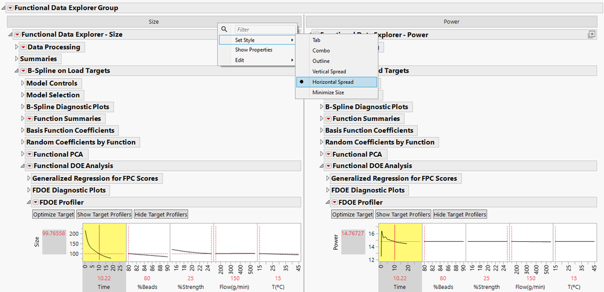Expand the Summaries outline in Size panel

click(x=16, y=59)
